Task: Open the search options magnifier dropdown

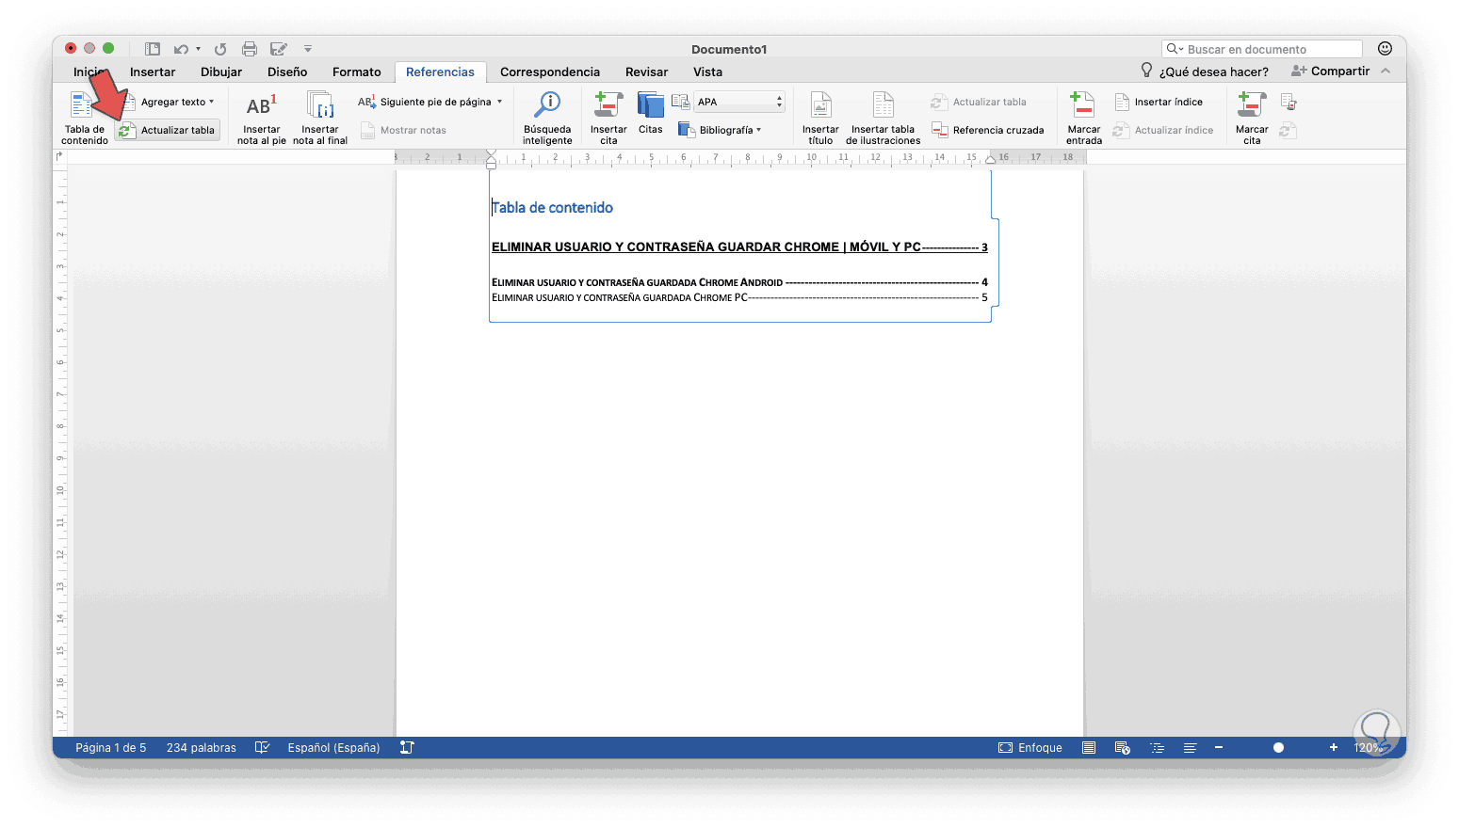Action: [x=1175, y=49]
